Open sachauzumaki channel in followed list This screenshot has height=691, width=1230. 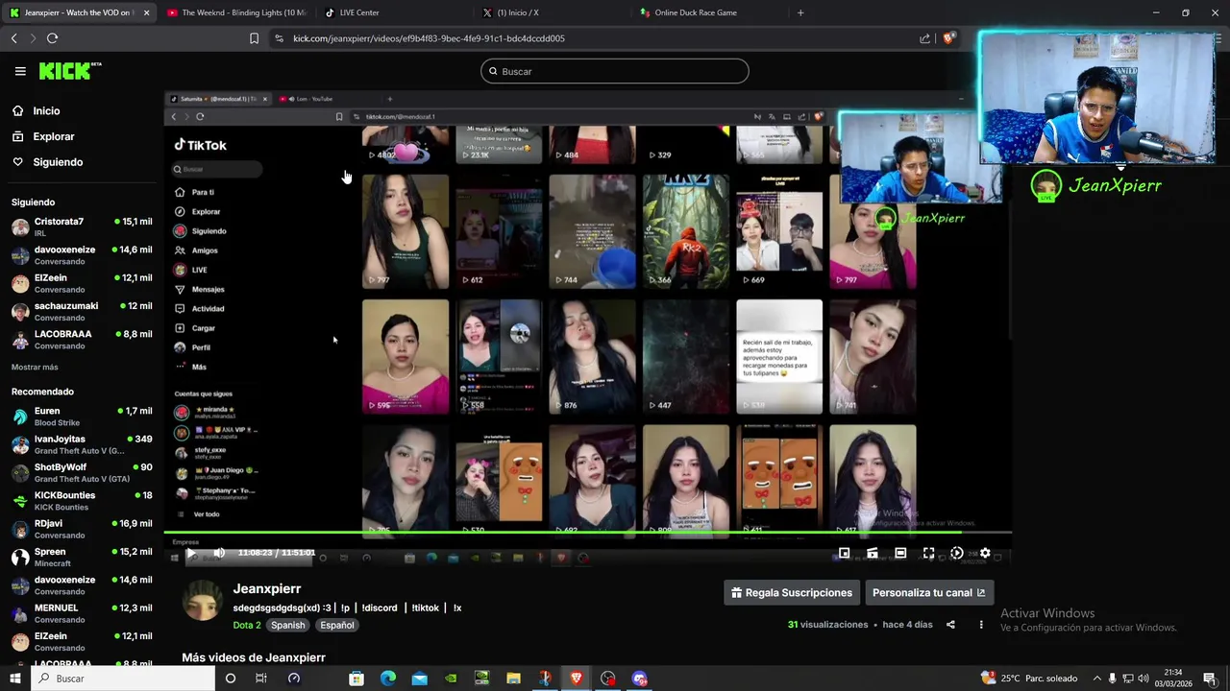pos(81,311)
